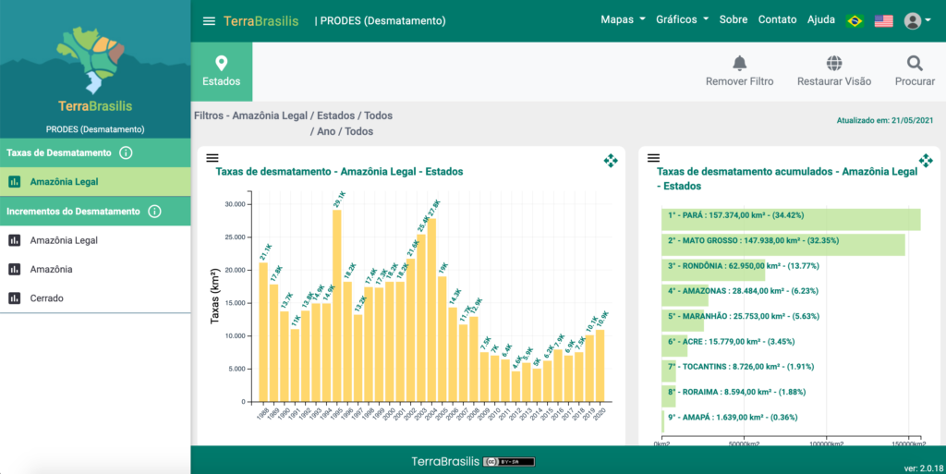
Task: Click the Restaurar Visão globe icon
Action: coord(834,63)
